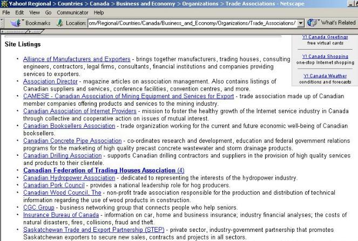Open the Canadian Booksellers Association link

tap(69, 126)
